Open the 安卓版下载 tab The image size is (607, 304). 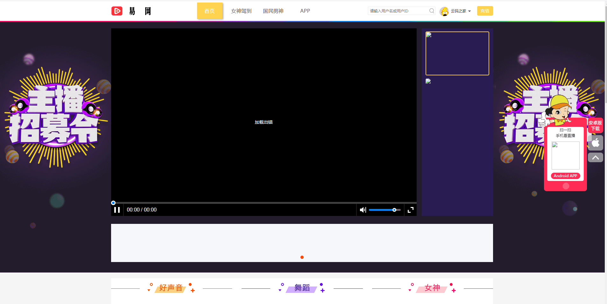point(595,126)
